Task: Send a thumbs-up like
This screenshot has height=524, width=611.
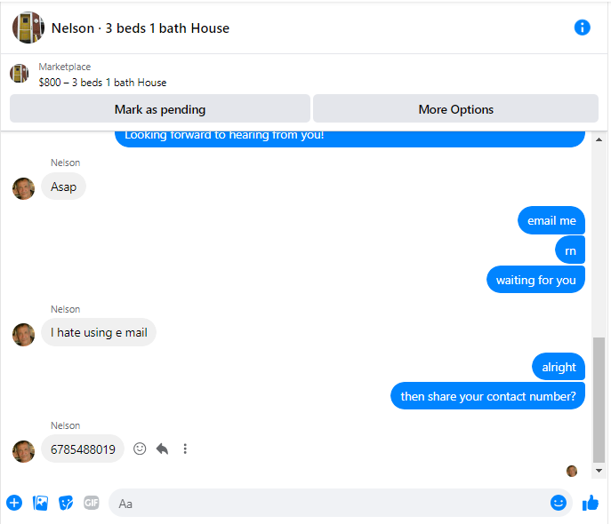Action: coord(591,503)
